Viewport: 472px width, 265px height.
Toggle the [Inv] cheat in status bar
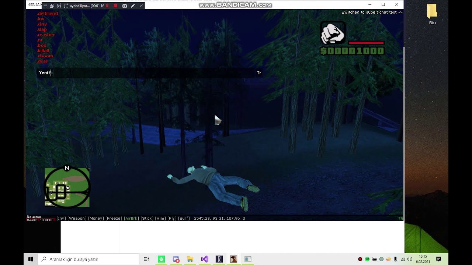coord(61,218)
